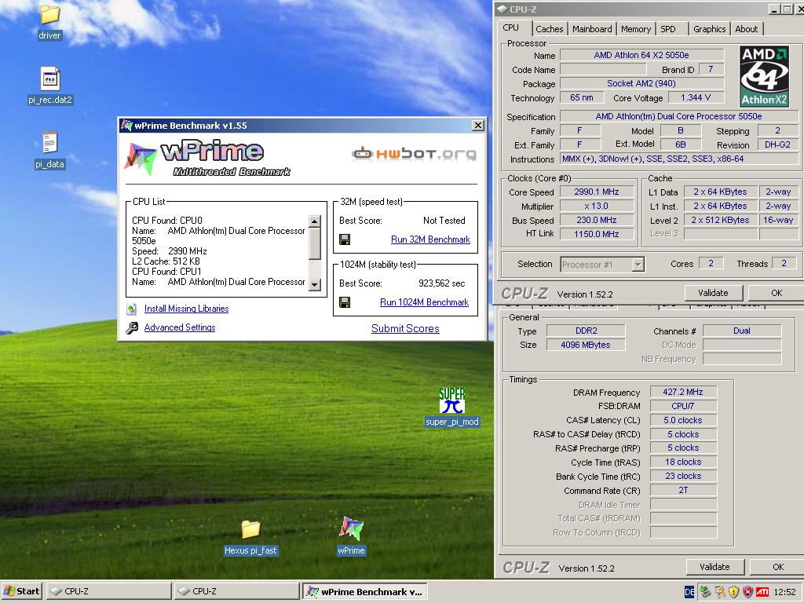This screenshot has width=804, height=603.
Task: Click CPU List scrollbar down arrow
Action: (x=315, y=284)
